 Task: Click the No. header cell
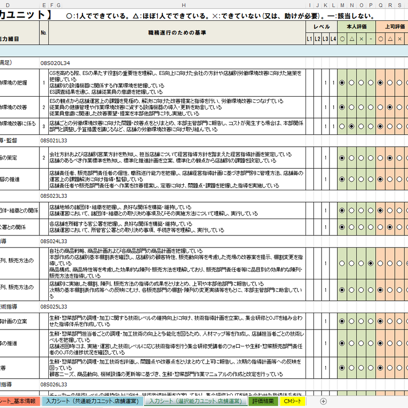44,33
